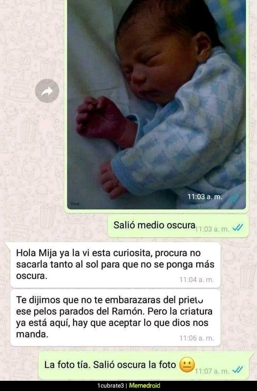Image resolution: width=257 pixels, height=391 pixels.
Task: Tap the forward arrow beside the baby photo
Action: coord(47,91)
